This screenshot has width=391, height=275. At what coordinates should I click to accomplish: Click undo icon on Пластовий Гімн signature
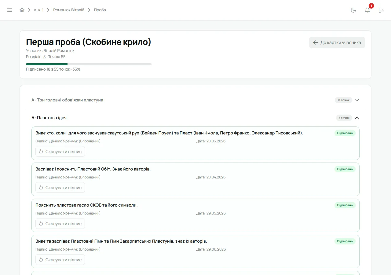coord(41,260)
